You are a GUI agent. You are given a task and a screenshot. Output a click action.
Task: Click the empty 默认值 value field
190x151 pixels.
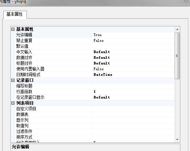pyautogui.click(x=133, y=46)
